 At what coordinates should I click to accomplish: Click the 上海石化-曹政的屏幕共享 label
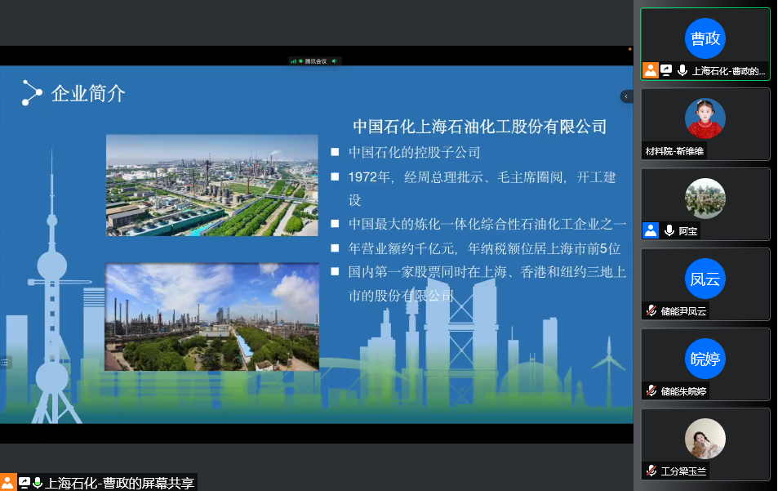coord(119,483)
